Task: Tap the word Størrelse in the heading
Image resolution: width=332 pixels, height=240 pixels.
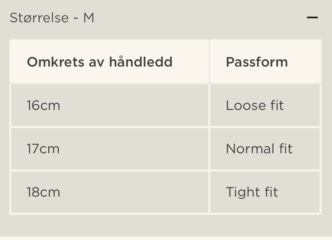Action: point(39,18)
